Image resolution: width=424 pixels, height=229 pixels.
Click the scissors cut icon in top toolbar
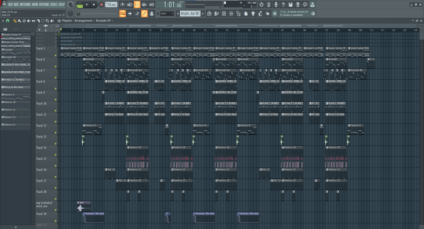(x=268, y=5)
